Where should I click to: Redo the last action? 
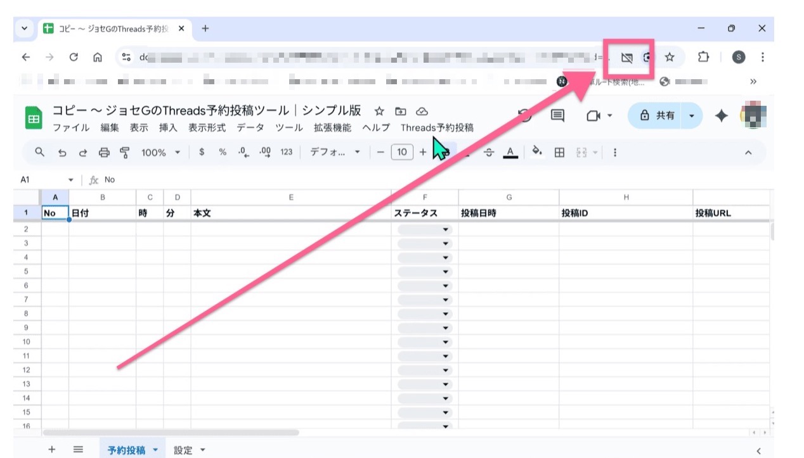(83, 152)
